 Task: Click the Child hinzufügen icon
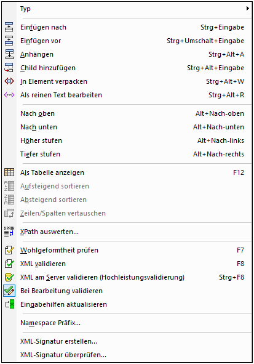(9, 68)
